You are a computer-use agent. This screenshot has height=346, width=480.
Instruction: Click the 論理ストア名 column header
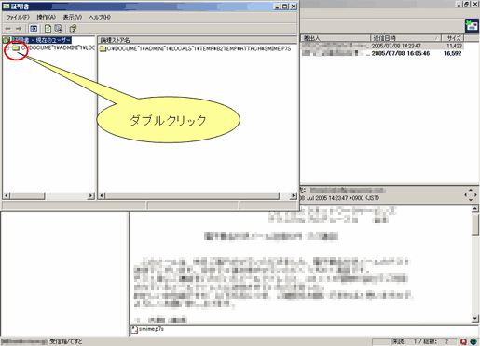point(197,40)
